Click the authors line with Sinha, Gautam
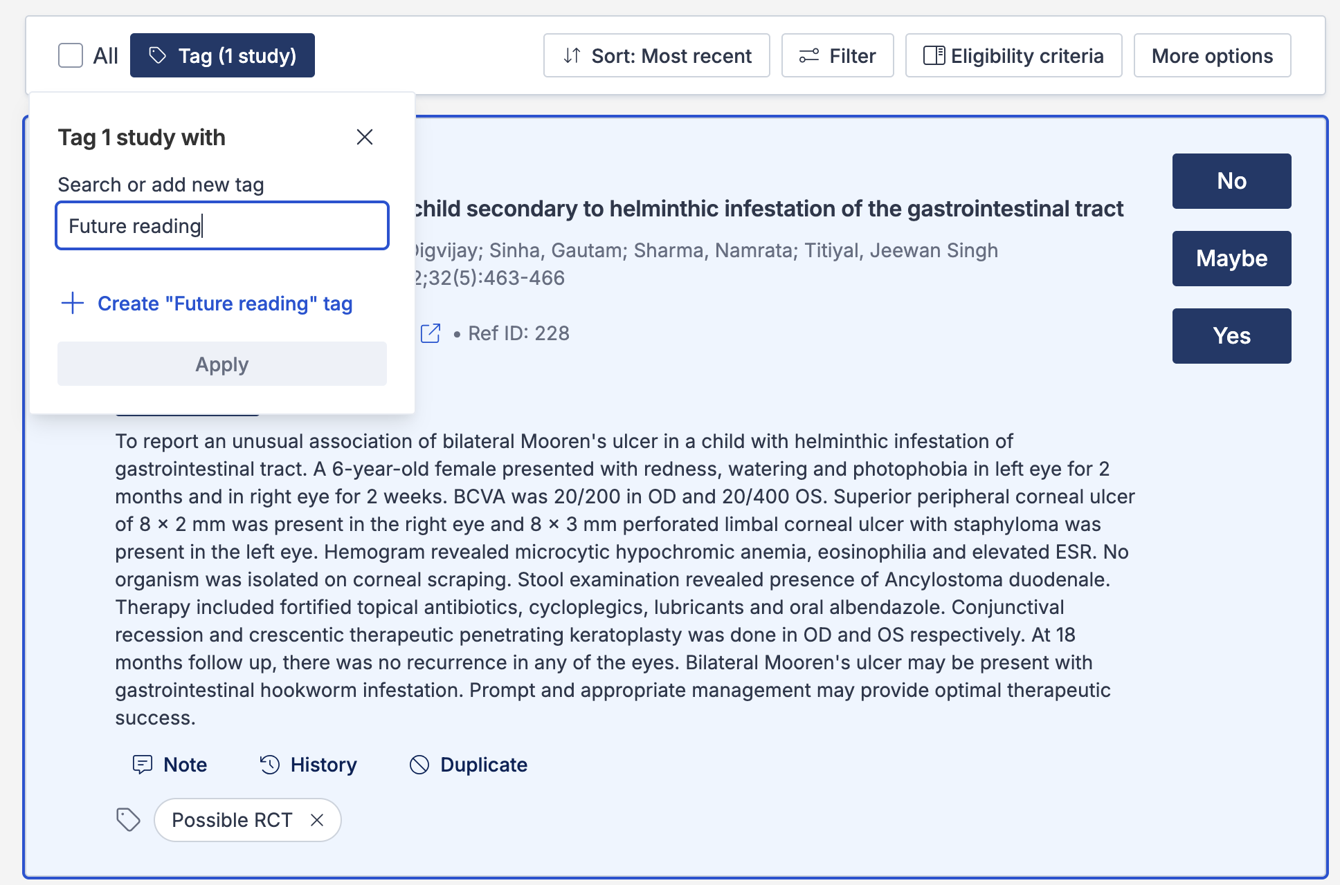Viewport: 1340px width, 885px height. click(x=706, y=250)
